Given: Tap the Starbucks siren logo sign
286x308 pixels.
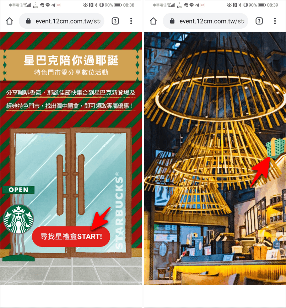Looking at the screenshot, I should coord(19,219).
